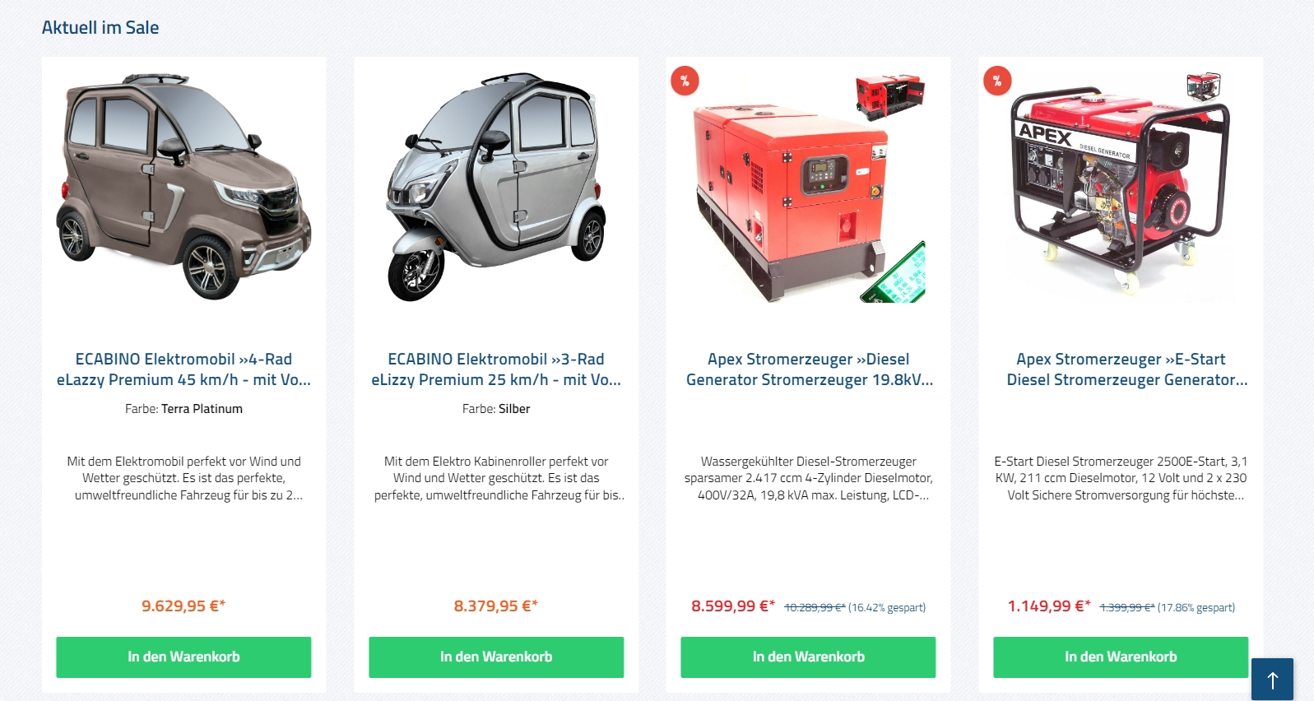Add the eLizzy Premium 25 km/h to Warenkorb
This screenshot has height=701, width=1314.
click(496, 657)
